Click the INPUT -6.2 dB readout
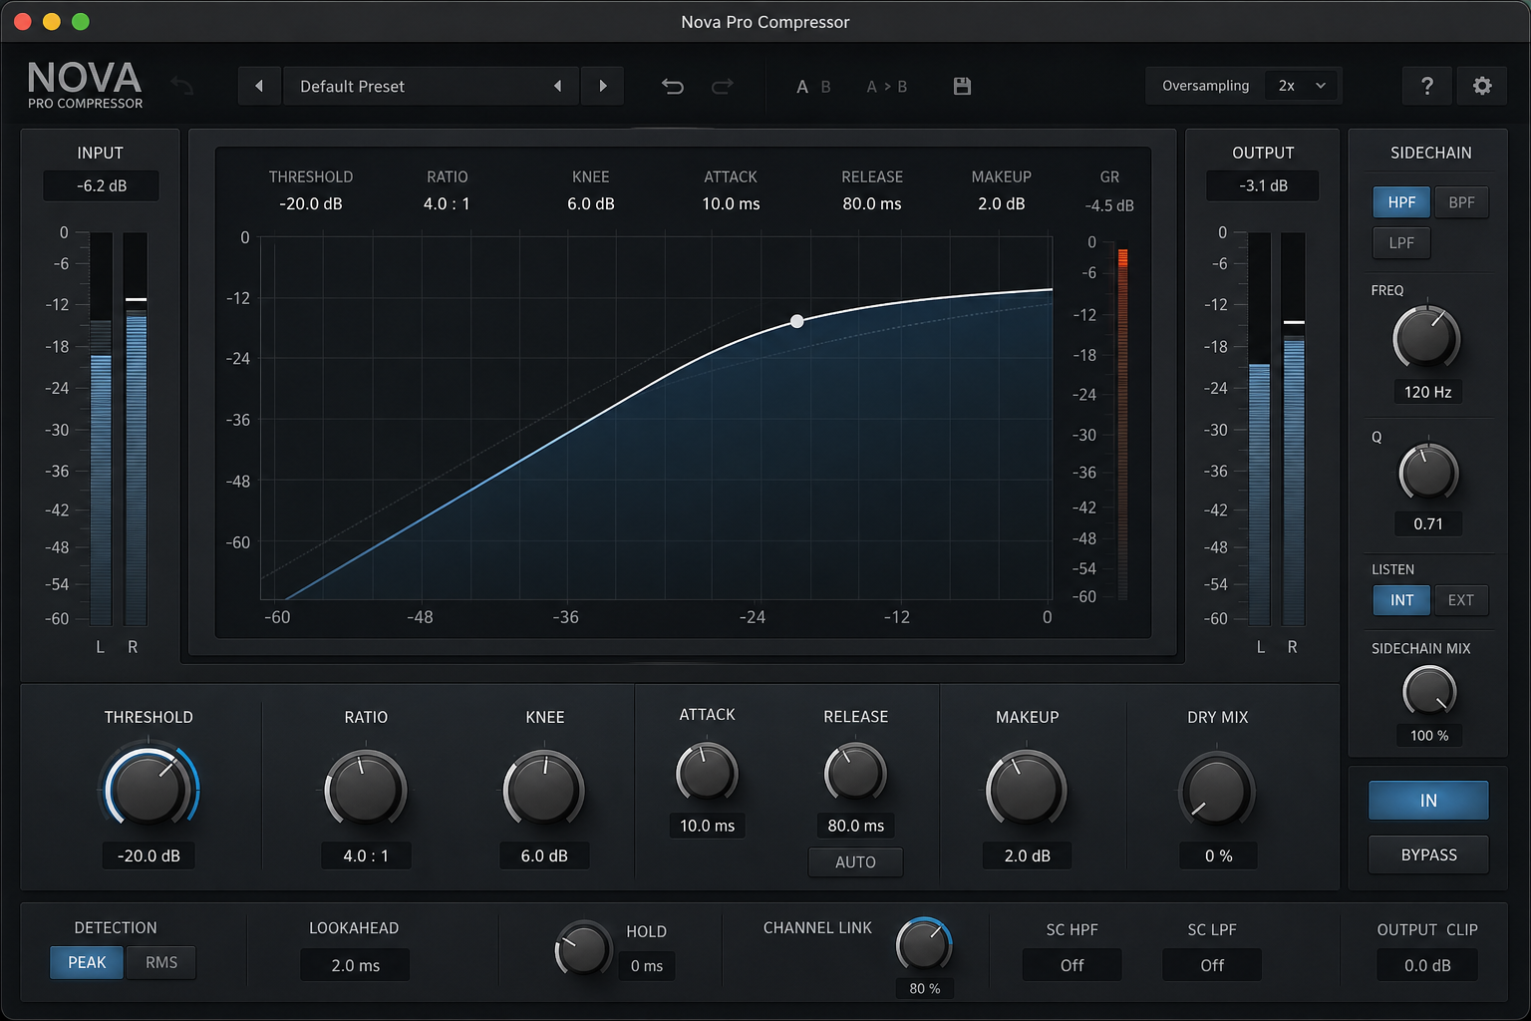The height and width of the screenshot is (1021, 1531). (101, 185)
